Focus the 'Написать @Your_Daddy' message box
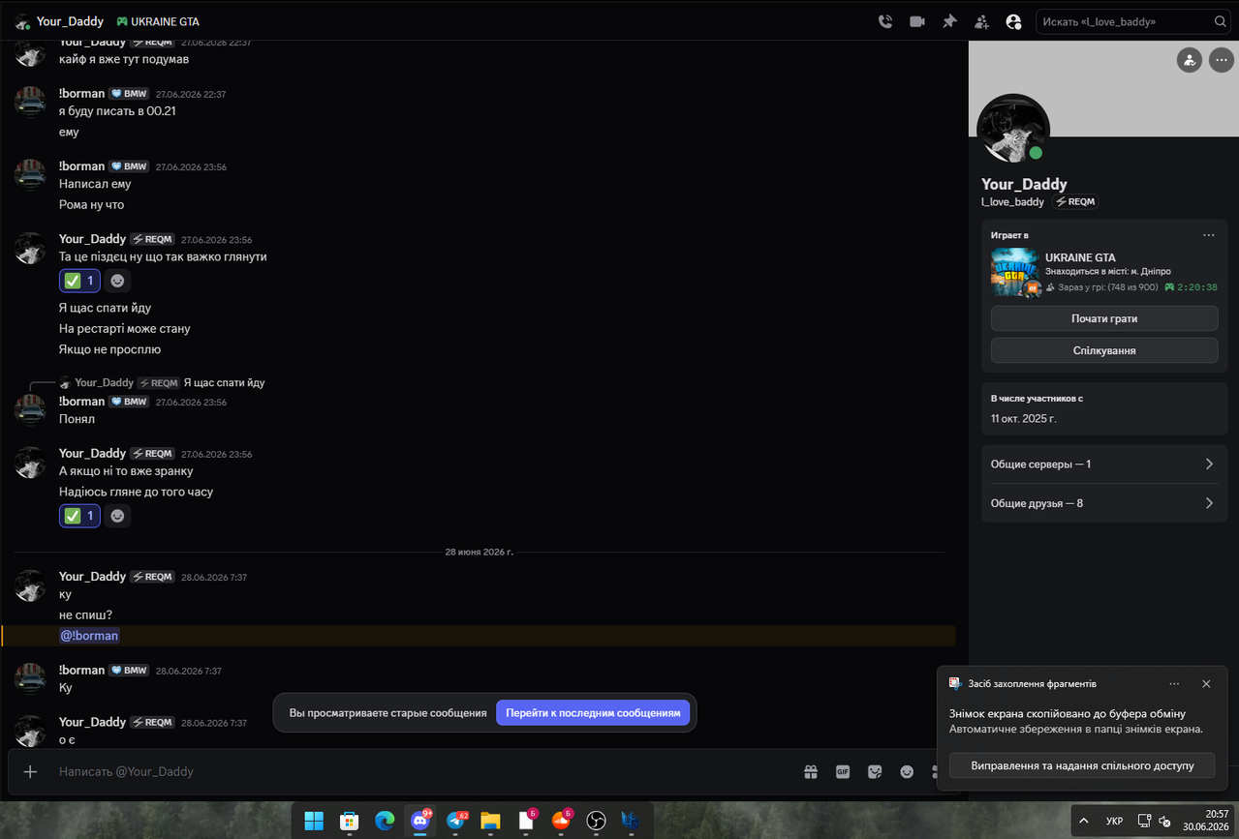The image size is (1239, 839). click(421, 771)
